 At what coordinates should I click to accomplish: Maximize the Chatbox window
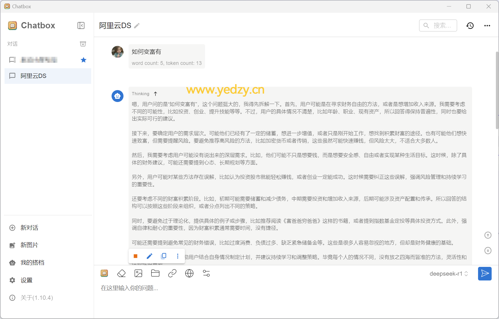click(469, 6)
